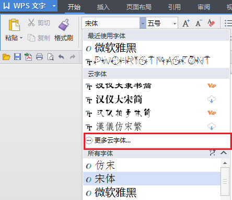Open 更多云字体... link
This screenshot has height=200, width=232.
click(x=158, y=140)
